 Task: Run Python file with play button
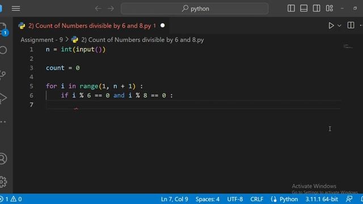pyautogui.click(x=331, y=25)
